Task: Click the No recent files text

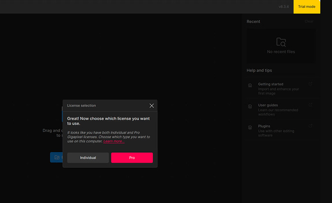Action: coord(281,52)
